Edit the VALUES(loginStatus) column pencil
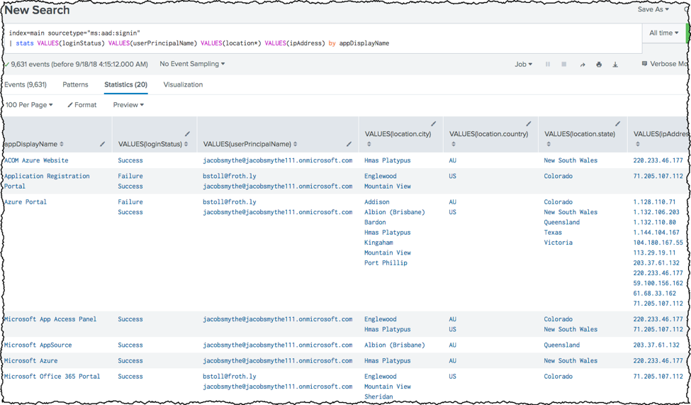Image resolution: width=691 pixels, height=405 pixels. coord(188,133)
